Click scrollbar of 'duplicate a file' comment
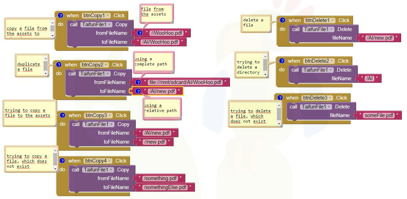This screenshot has height=199, width=407. (46, 65)
